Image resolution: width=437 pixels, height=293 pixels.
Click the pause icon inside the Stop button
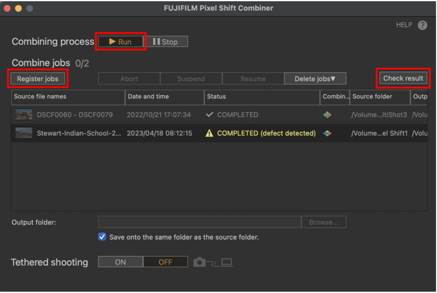(156, 41)
